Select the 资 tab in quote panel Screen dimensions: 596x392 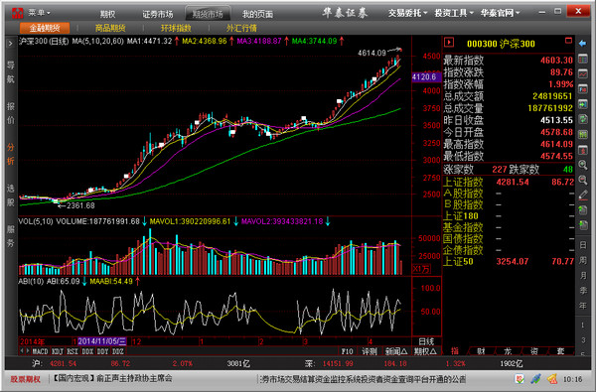click(x=534, y=351)
